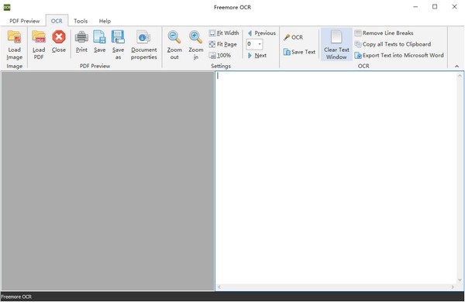Run OCR with the wand icon
The image size is (465, 302).
tap(293, 37)
